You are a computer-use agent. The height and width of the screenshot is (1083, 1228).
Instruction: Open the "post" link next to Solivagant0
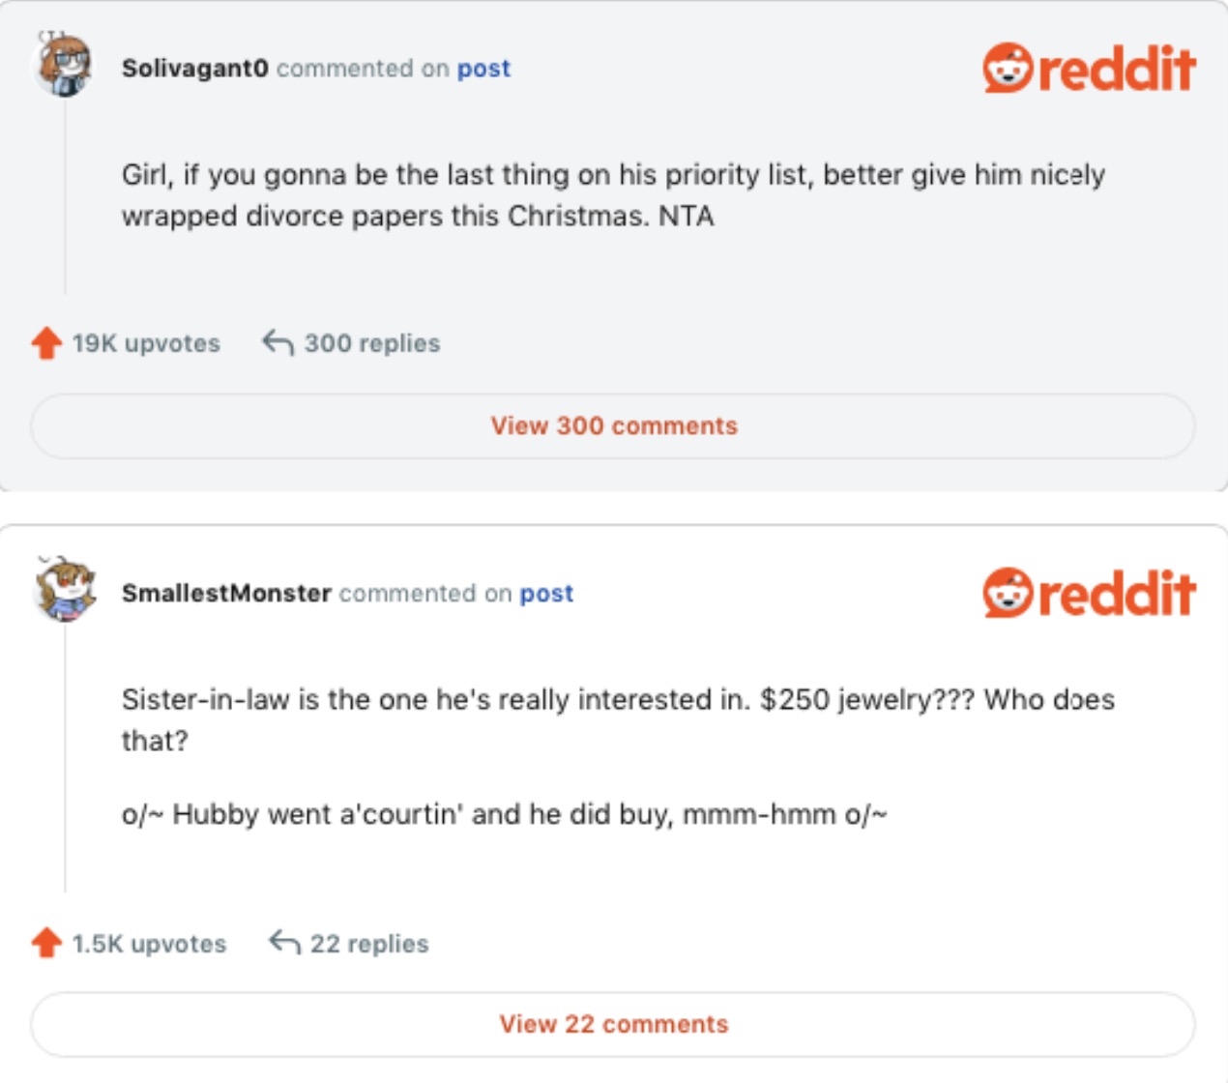click(x=483, y=69)
